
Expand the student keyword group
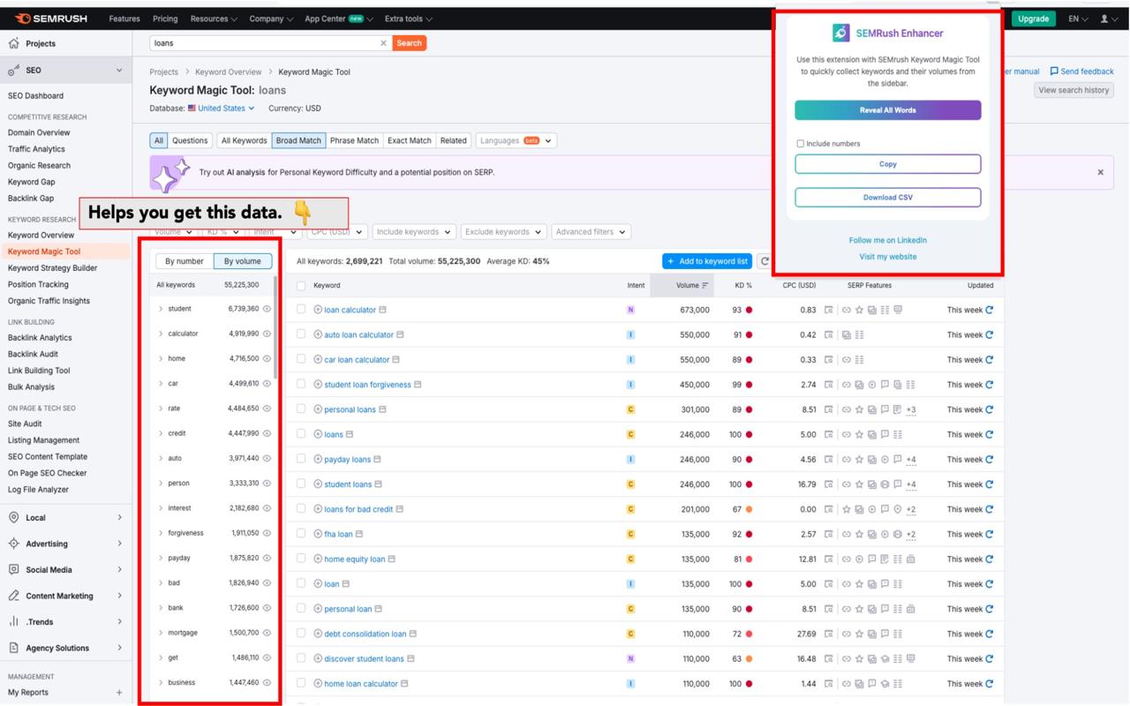[x=161, y=309]
